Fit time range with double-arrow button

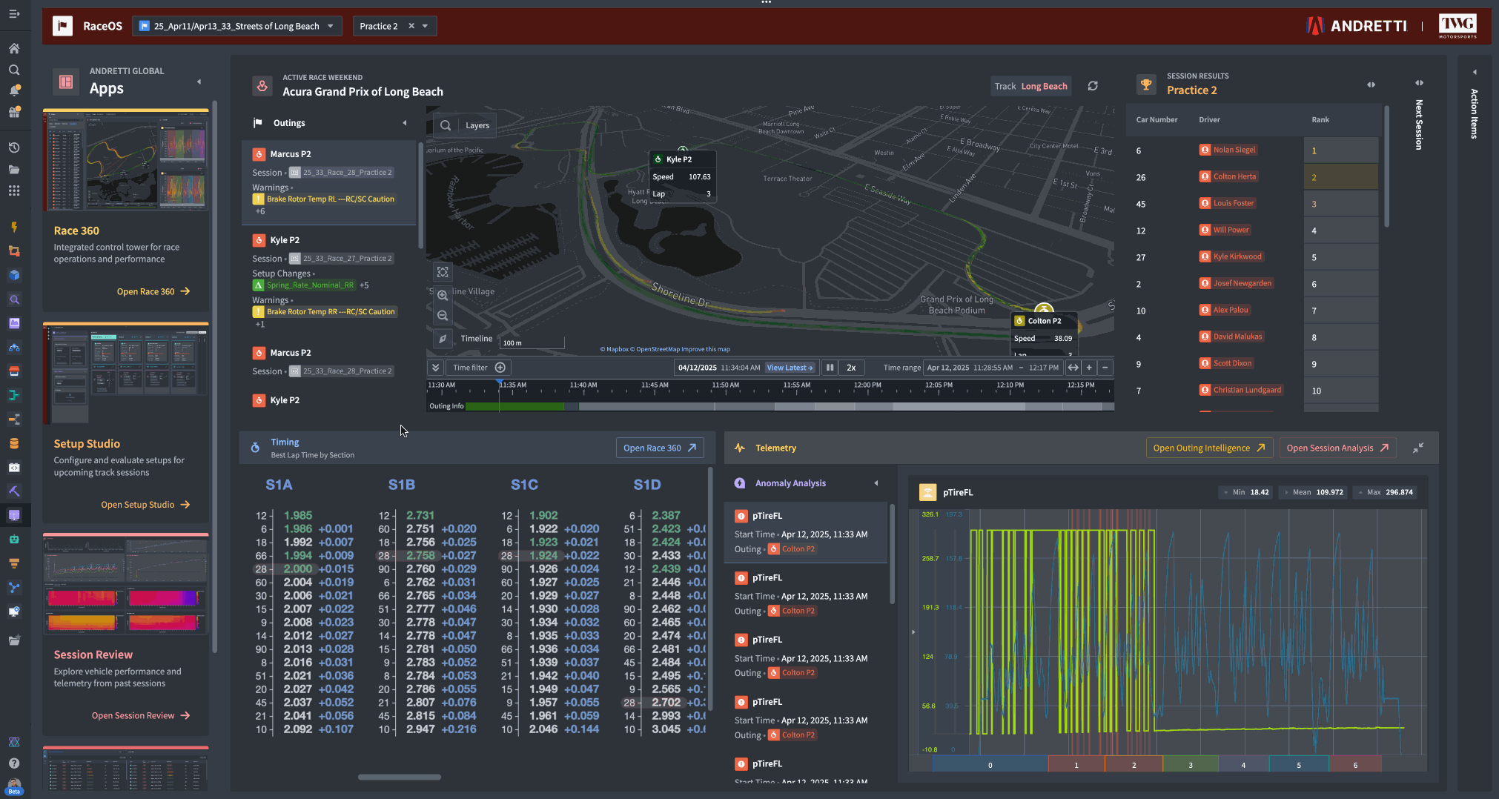[1073, 368]
